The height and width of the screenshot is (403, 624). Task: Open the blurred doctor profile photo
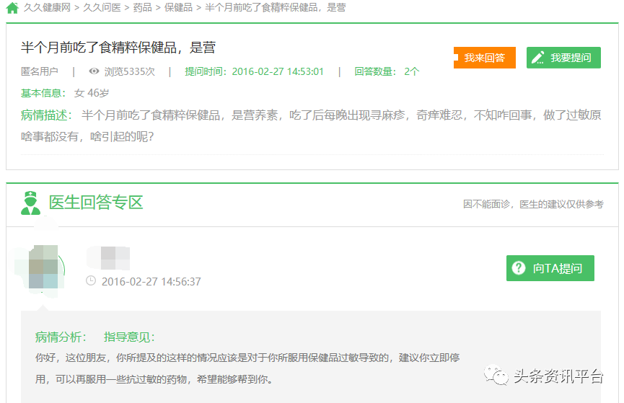coord(43,267)
